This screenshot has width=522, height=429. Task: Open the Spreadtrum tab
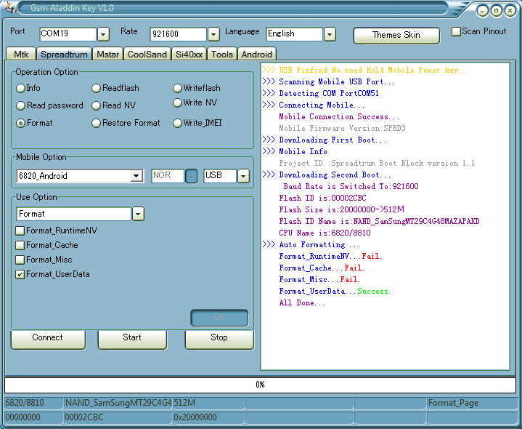64,55
